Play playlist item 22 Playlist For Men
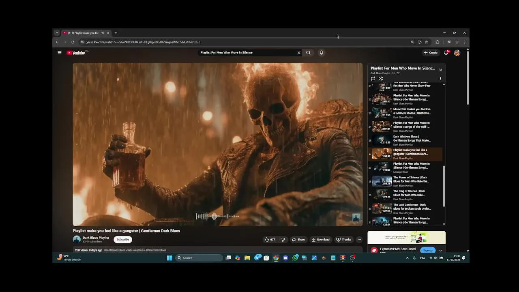 click(x=405, y=99)
